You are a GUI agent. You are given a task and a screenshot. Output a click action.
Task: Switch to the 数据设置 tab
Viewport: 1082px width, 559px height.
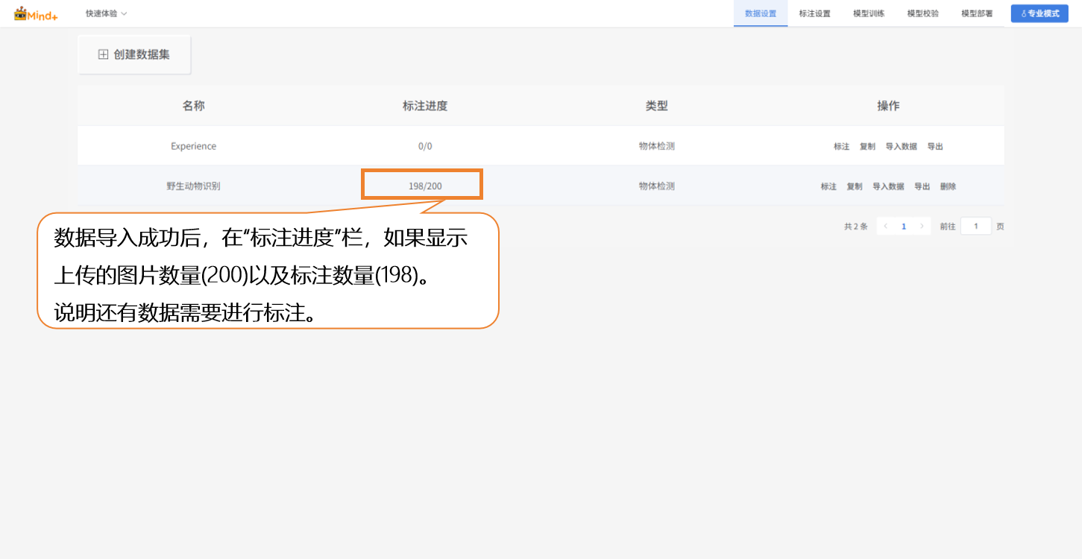(x=760, y=13)
